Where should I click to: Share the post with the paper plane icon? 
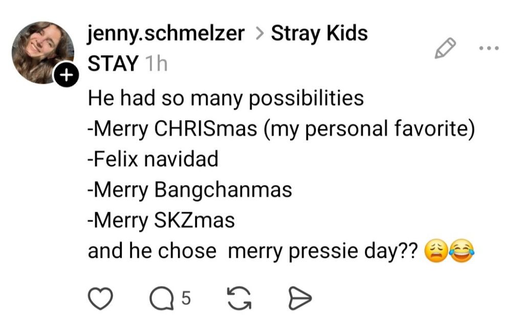(300, 299)
